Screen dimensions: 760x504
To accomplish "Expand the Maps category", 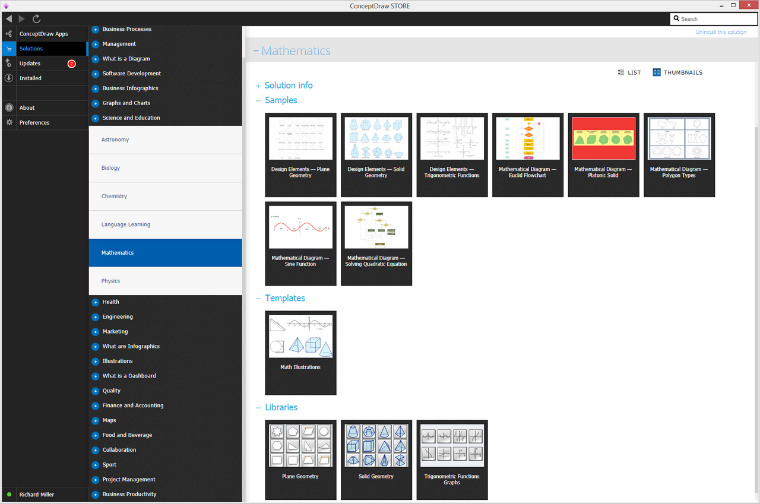I will (96, 421).
